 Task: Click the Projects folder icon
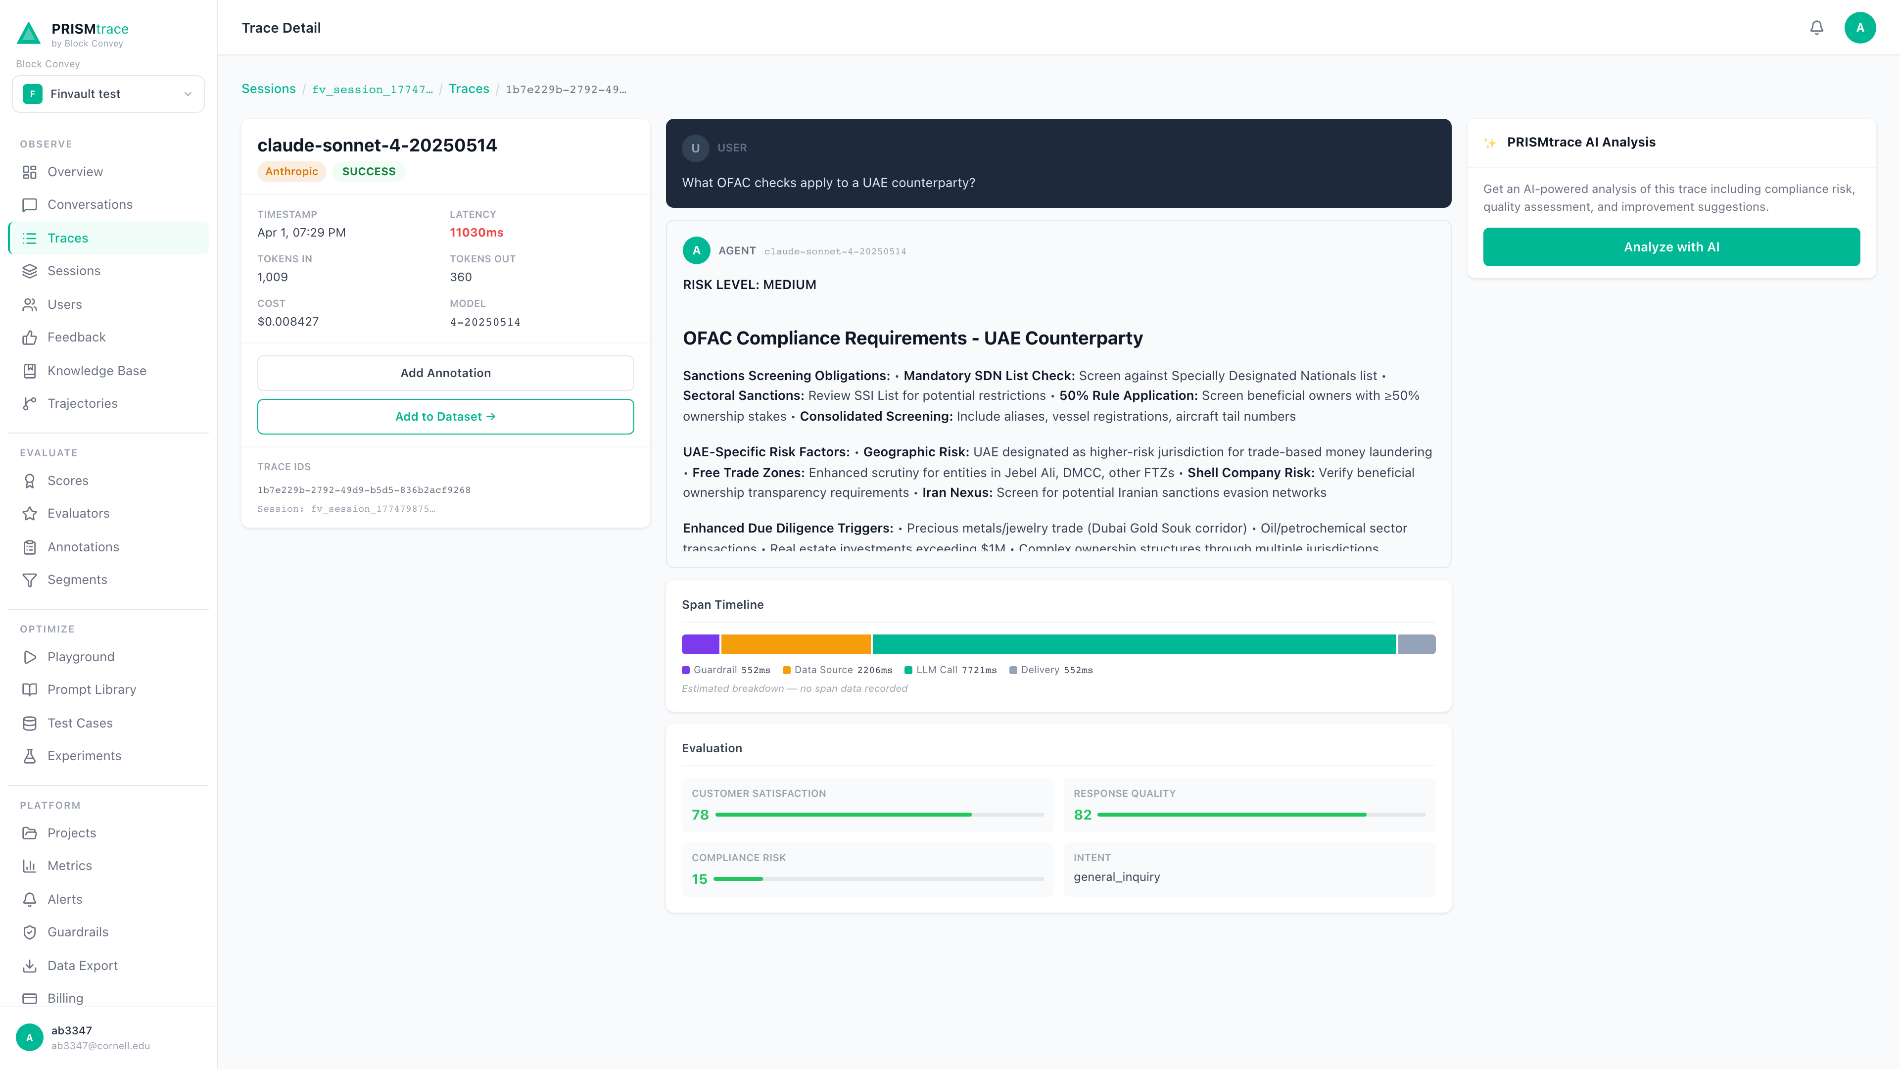tap(30, 833)
